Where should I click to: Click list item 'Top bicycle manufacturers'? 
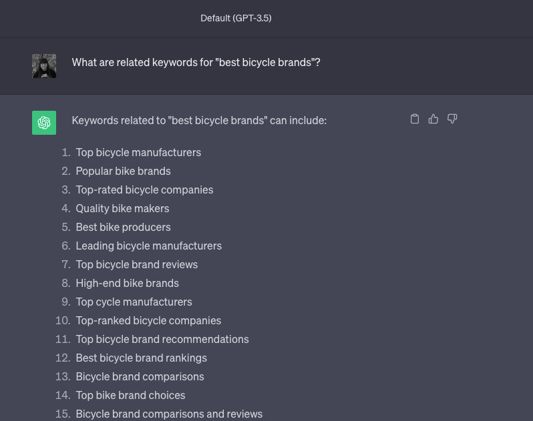tap(138, 152)
